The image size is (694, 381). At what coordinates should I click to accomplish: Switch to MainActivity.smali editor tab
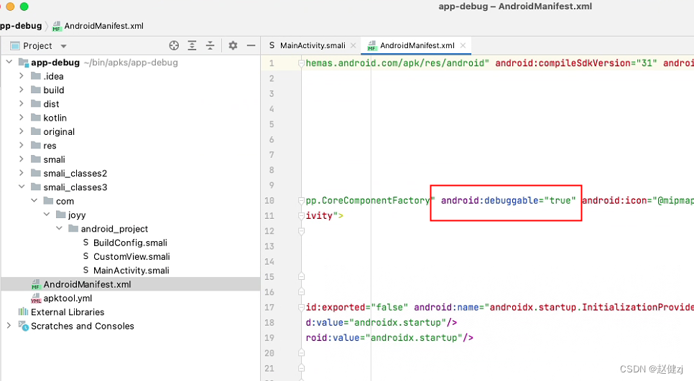tap(313, 45)
